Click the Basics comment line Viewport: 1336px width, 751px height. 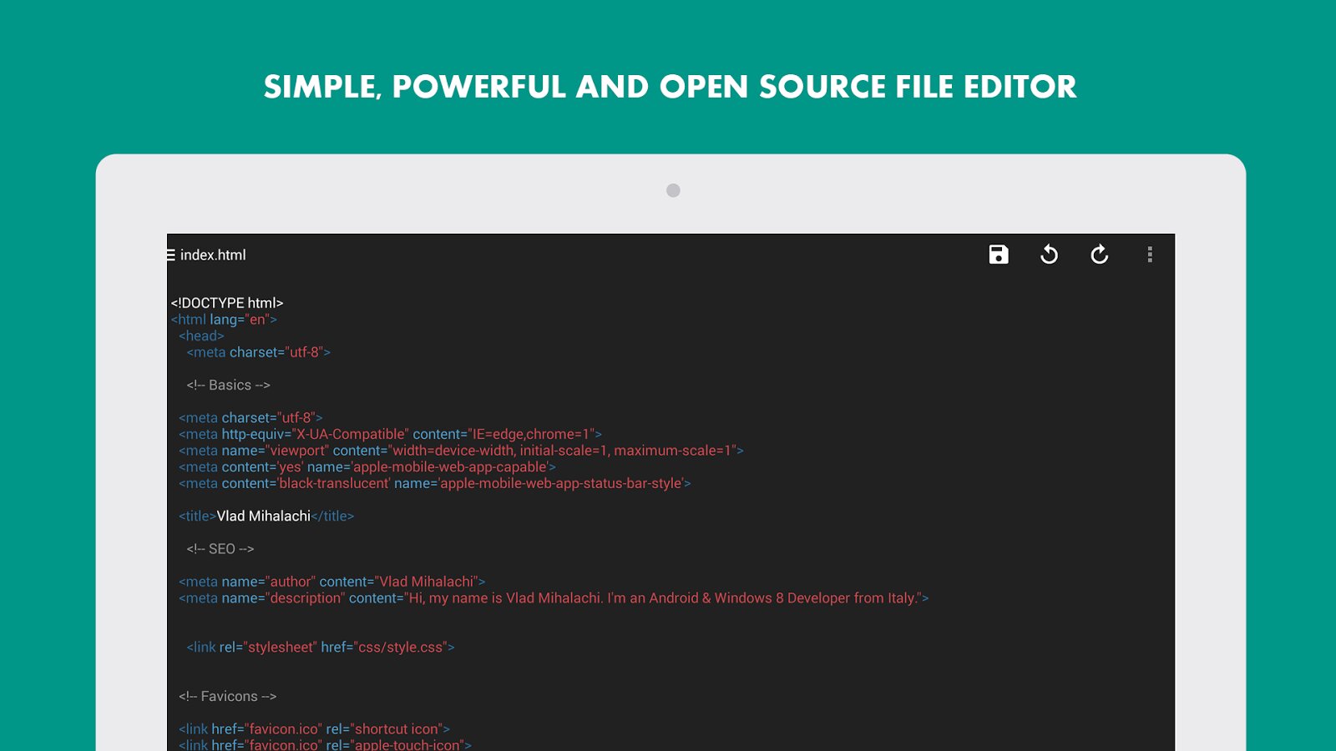[x=228, y=385]
